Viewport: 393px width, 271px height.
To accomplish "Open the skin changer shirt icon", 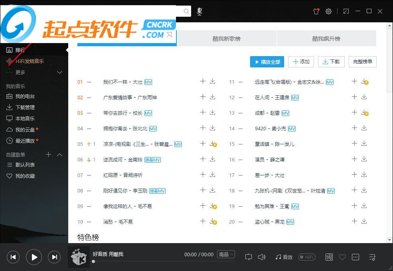I will click(x=316, y=11).
